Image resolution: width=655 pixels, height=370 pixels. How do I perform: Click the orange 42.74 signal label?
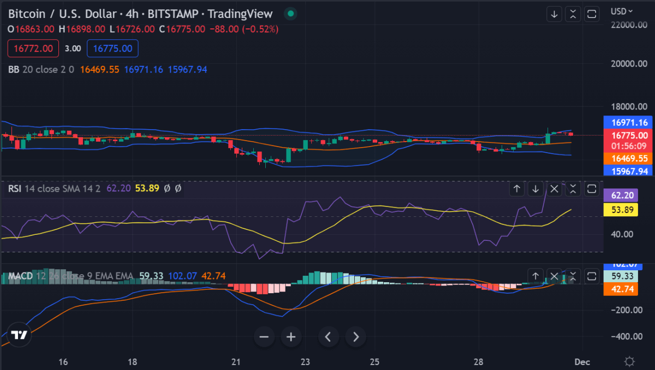click(x=622, y=290)
